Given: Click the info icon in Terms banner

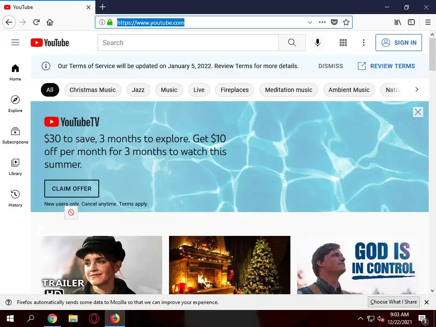Looking at the screenshot, I should [x=46, y=66].
